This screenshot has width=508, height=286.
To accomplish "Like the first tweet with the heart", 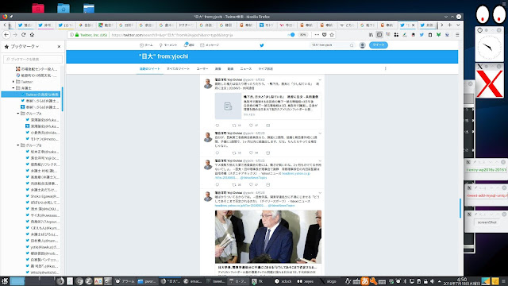I will tap(251, 126).
